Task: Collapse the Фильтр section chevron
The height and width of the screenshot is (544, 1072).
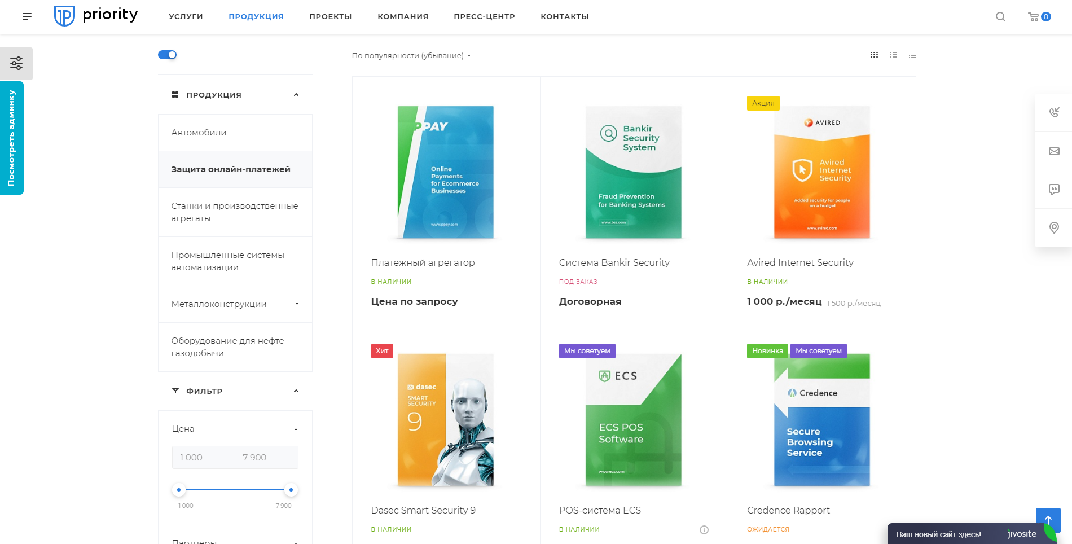Action: pyautogui.click(x=296, y=391)
